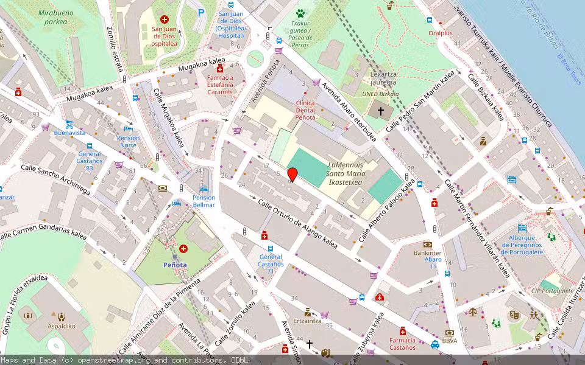Select the "Calle Zomillo kalea" street label
Screen dimensions: 585x365
tap(235, 324)
